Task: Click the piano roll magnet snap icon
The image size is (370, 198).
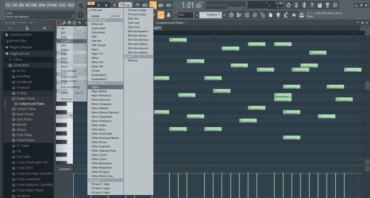Action: (x=69, y=23)
